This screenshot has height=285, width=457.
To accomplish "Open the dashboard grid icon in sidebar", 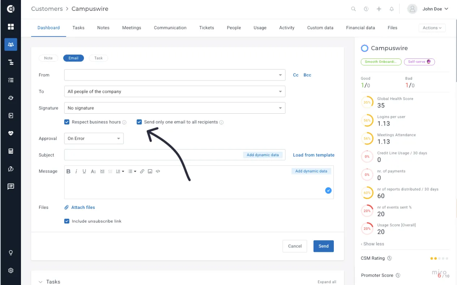I will pos(11,27).
